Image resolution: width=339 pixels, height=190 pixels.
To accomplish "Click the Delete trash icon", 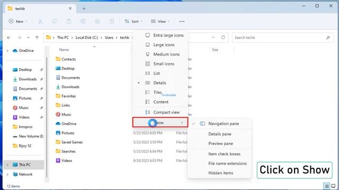I will pos(112,21).
